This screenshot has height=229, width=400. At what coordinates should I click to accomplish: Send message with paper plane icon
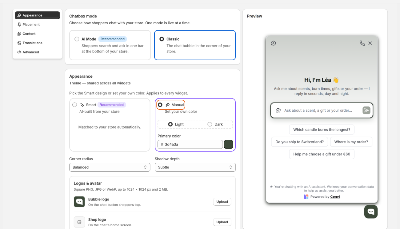[366, 111]
